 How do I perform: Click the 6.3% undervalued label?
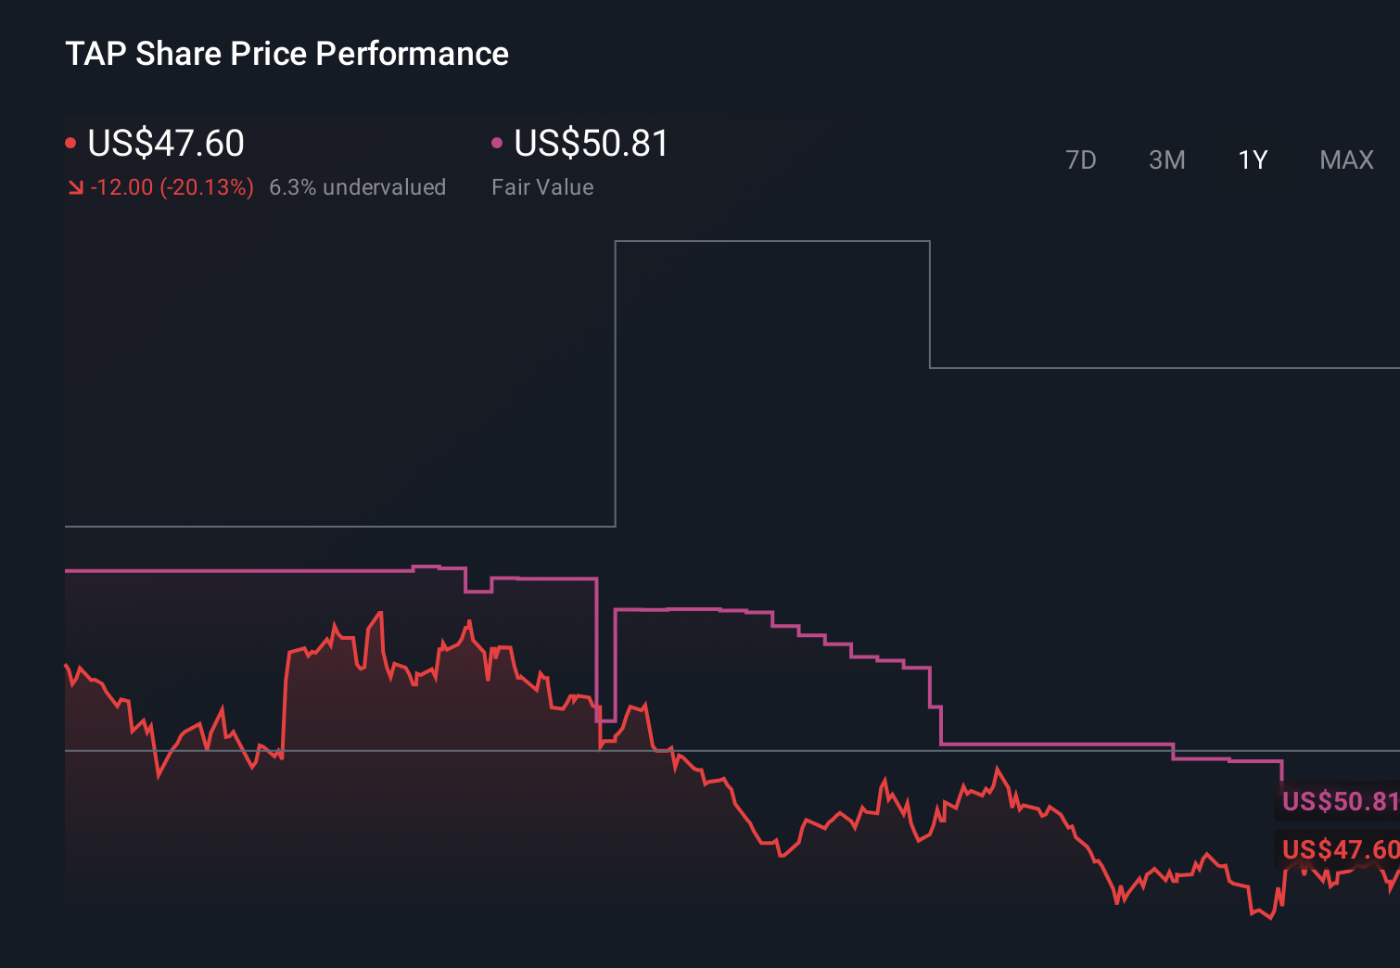tap(358, 186)
